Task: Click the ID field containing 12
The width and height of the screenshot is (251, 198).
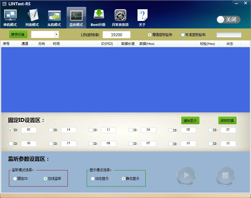Action: (228, 144)
